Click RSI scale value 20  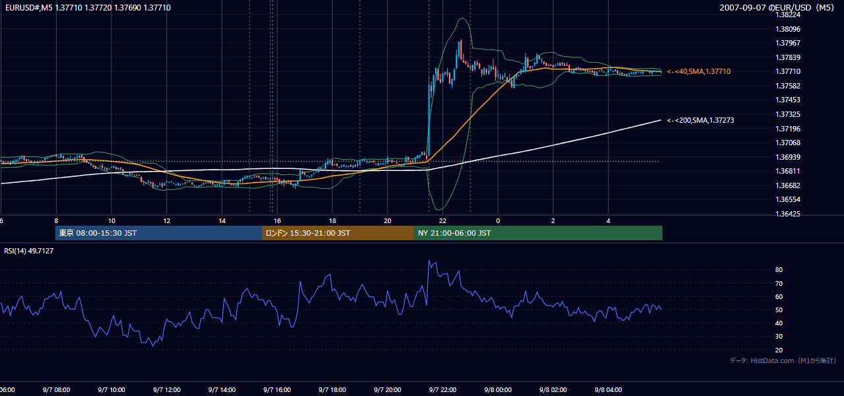coord(779,350)
